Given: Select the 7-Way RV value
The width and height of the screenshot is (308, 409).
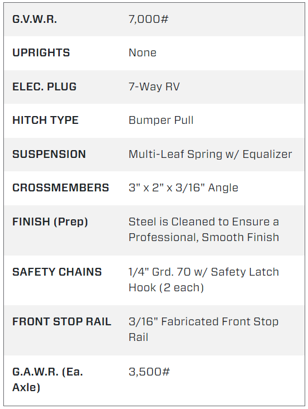Looking at the screenshot, I should (x=154, y=86).
